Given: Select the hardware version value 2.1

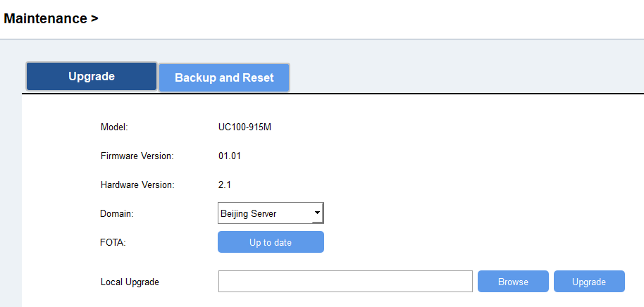Looking at the screenshot, I should (225, 185).
